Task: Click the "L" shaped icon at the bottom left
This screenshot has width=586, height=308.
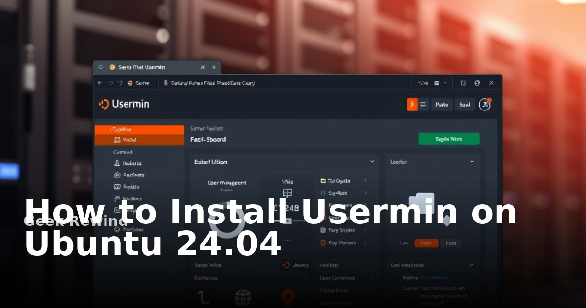Action: click(203, 297)
